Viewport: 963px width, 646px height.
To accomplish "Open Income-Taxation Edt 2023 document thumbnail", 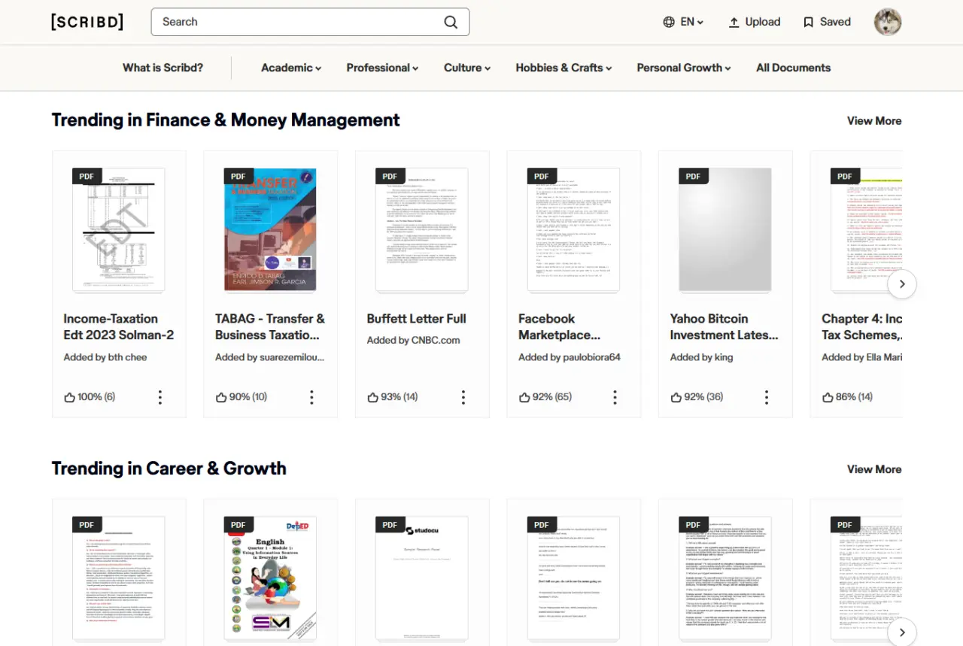I will [x=119, y=229].
